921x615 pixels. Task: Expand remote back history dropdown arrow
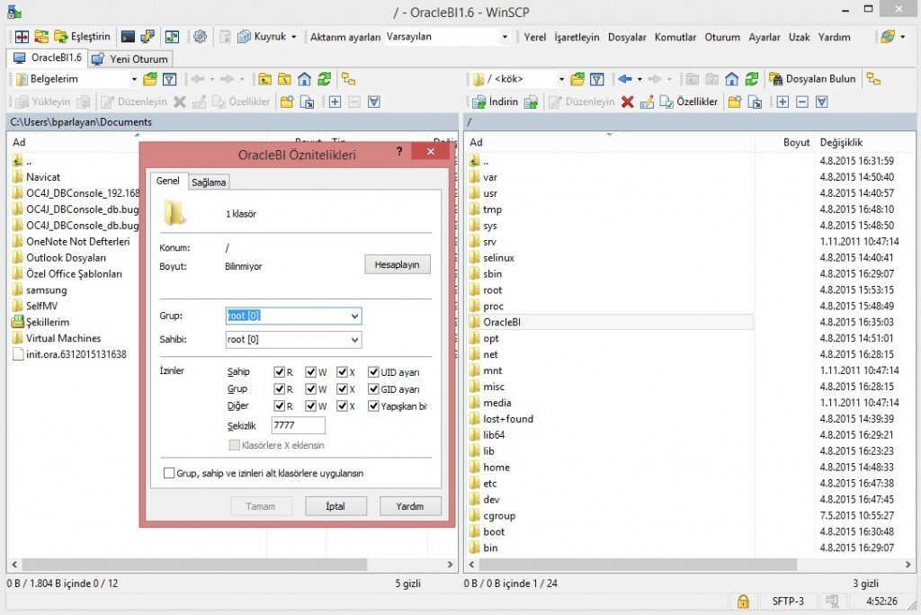click(x=639, y=79)
